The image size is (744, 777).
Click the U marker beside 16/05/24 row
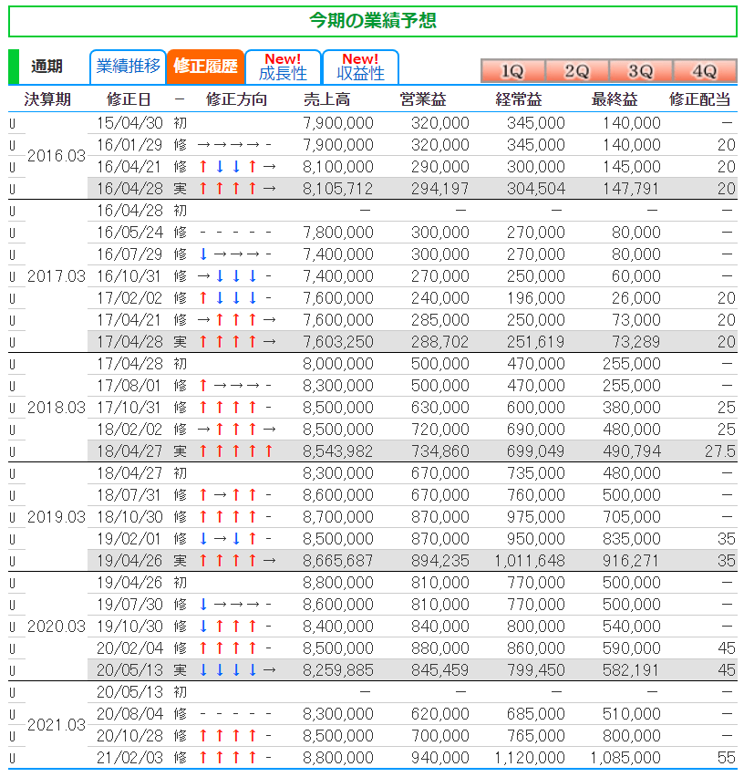13,233
